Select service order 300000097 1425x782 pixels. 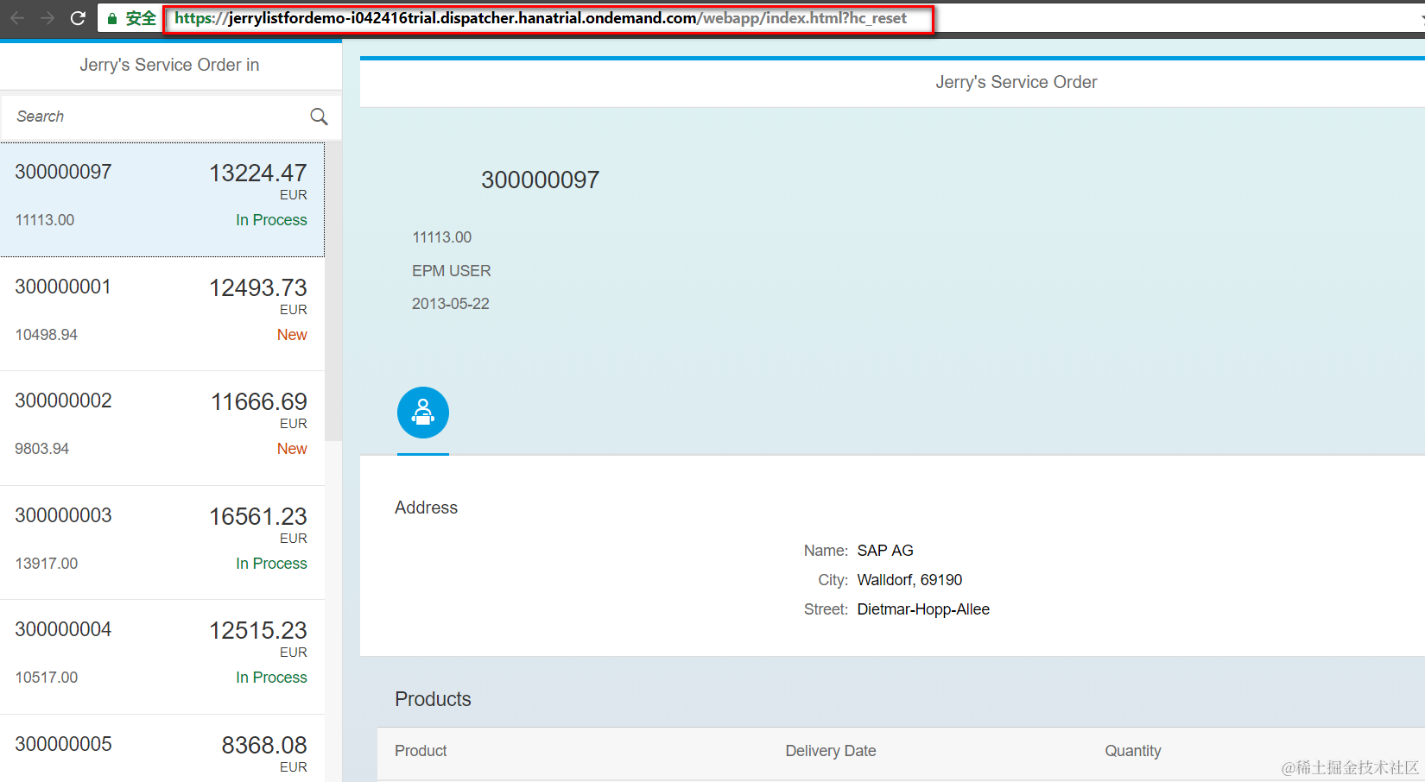(x=162, y=199)
